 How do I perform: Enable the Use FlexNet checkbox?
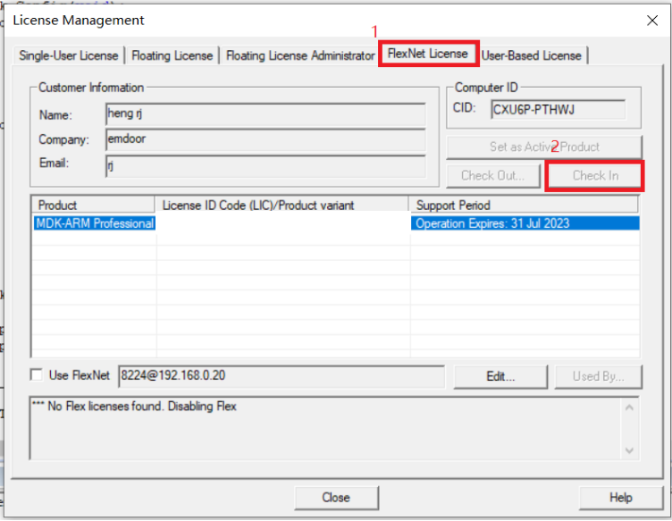(x=37, y=376)
